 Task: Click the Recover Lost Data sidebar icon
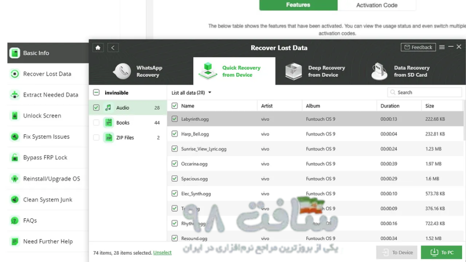15,74
